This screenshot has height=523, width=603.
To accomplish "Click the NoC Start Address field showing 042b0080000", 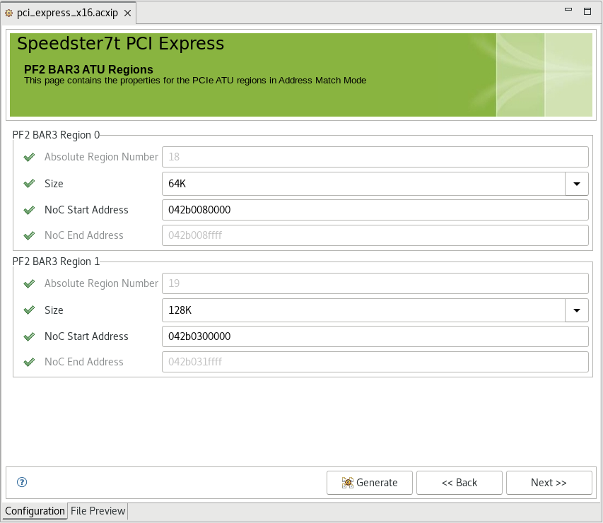I will click(375, 210).
